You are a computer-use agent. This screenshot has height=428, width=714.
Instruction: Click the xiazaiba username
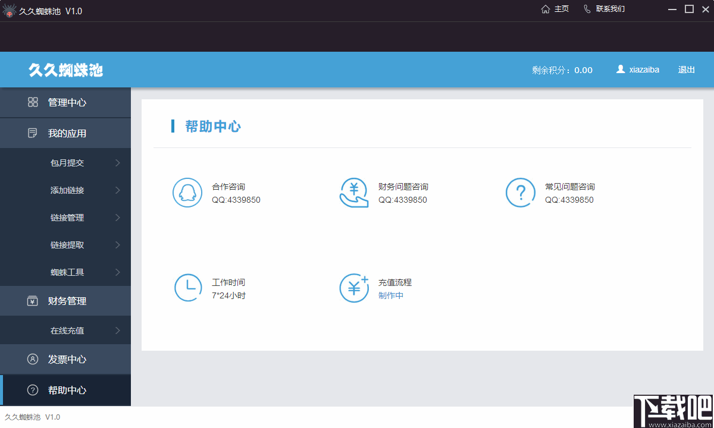coord(644,70)
